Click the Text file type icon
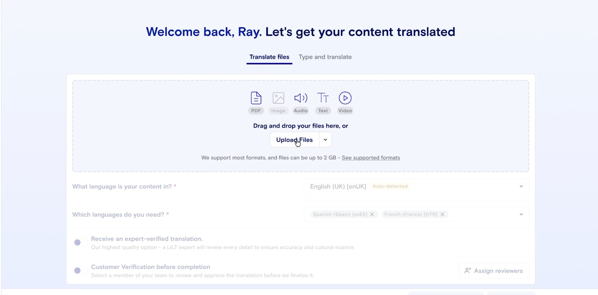The image size is (598, 295). [x=323, y=98]
